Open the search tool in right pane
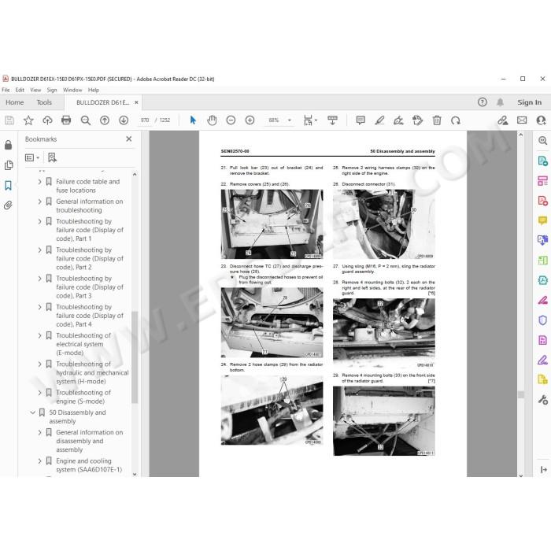This screenshot has width=551, height=551. [x=542, y=141]
